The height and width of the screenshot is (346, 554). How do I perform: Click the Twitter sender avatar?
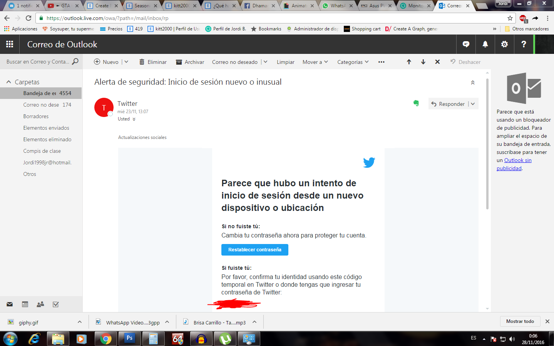104,108
